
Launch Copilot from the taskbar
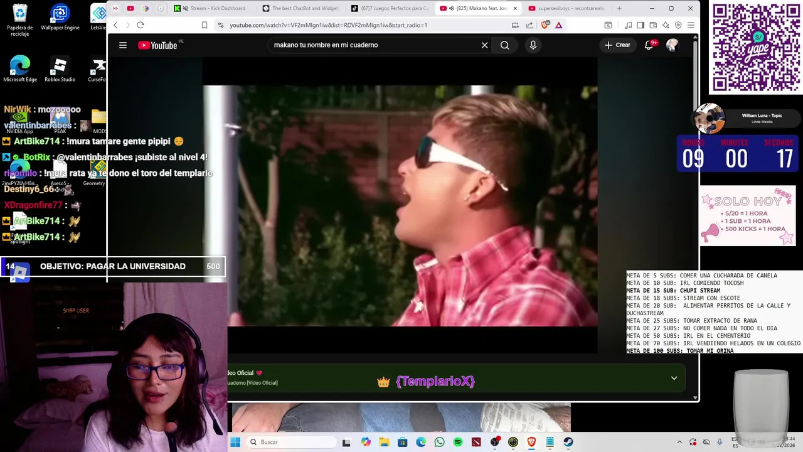[366, 442]
